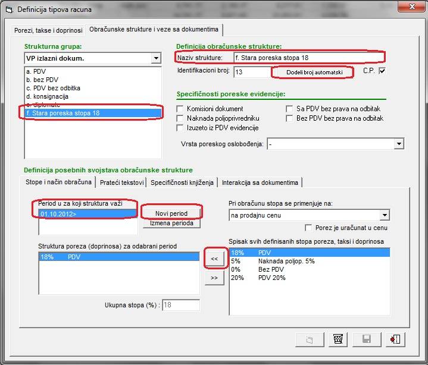
Task: Click the floppy disk save icon
Action: [x=367, y=339]
